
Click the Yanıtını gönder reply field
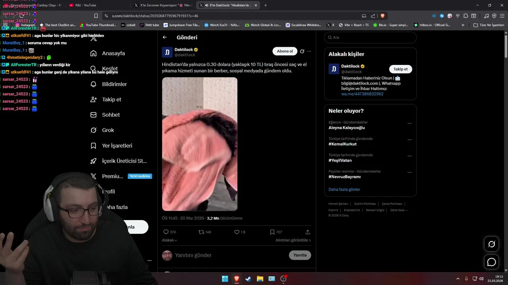[230, 255]
